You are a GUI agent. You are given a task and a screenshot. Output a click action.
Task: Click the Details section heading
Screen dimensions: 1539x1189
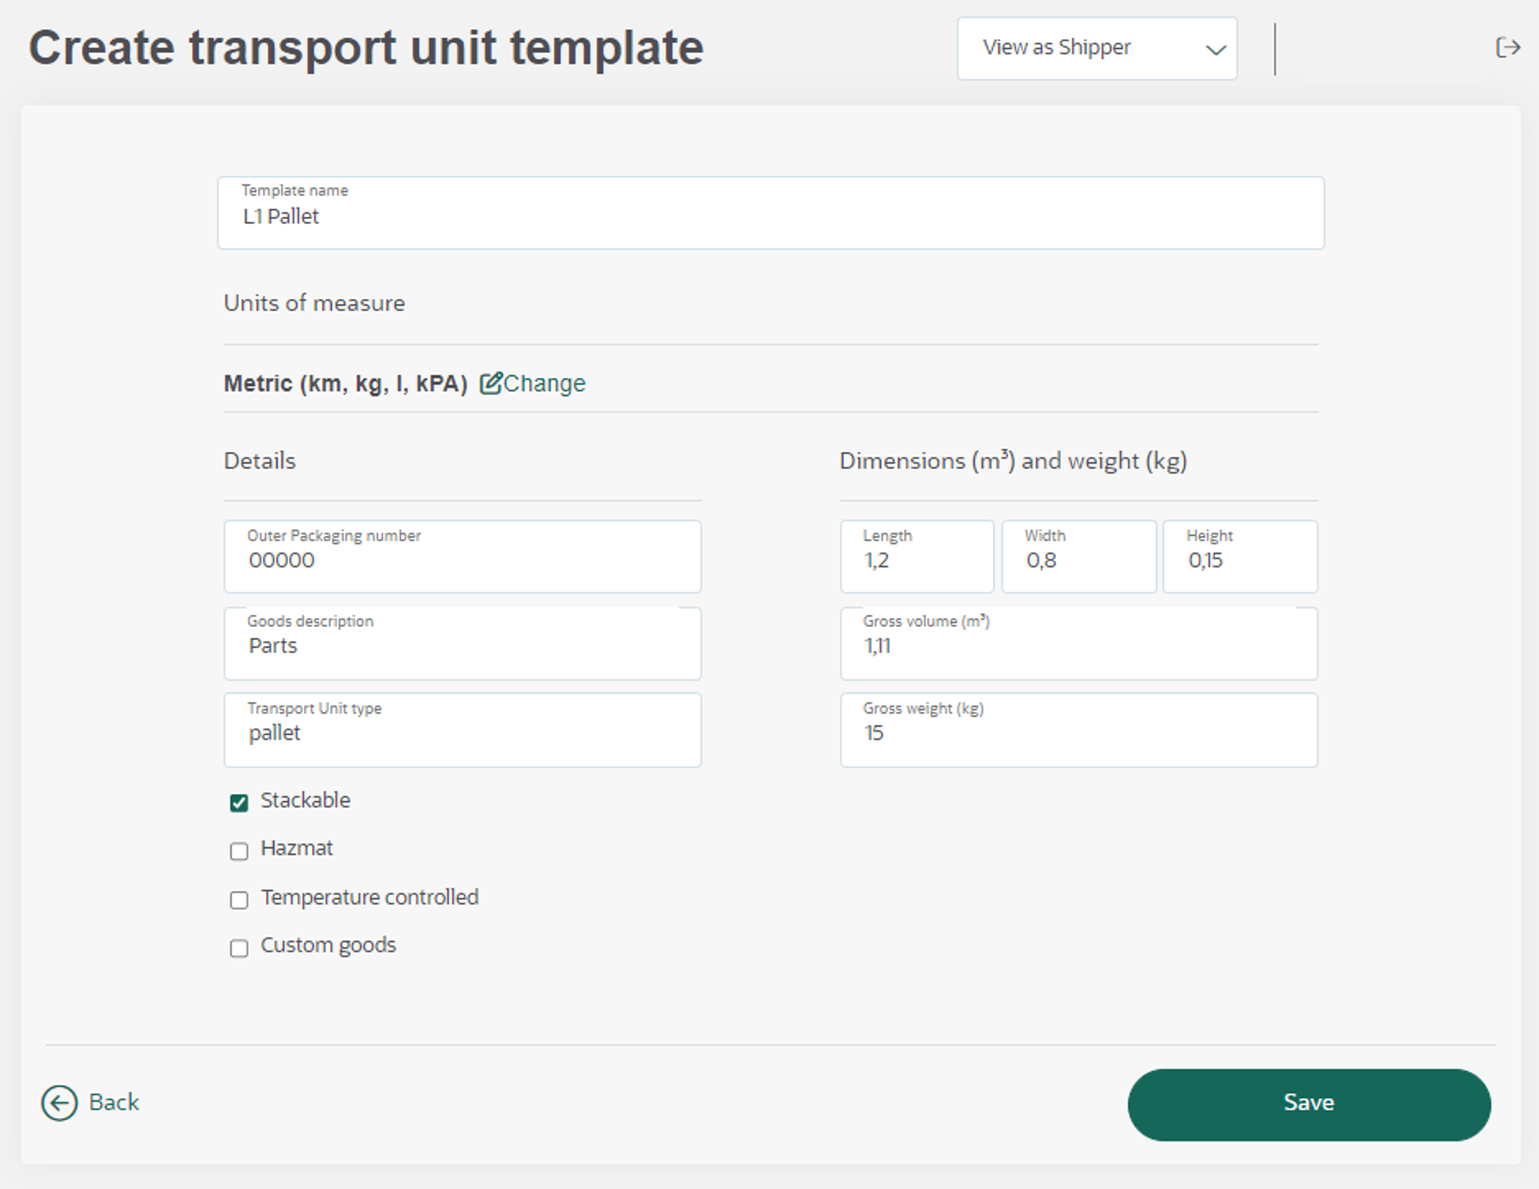coord(259,460)
